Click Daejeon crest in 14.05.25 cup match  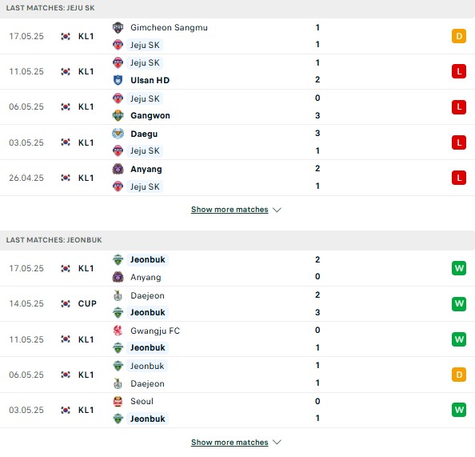118,295
